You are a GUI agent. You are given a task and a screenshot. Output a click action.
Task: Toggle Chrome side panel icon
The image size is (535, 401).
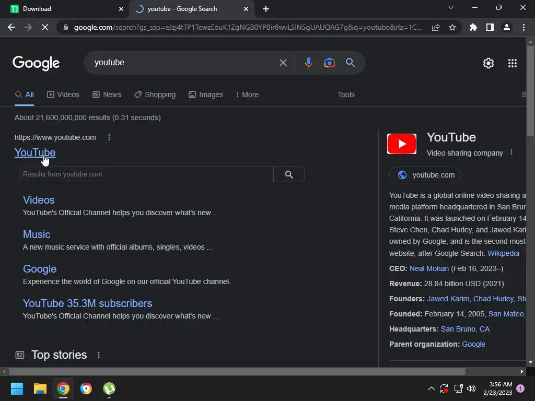[490, 27]
